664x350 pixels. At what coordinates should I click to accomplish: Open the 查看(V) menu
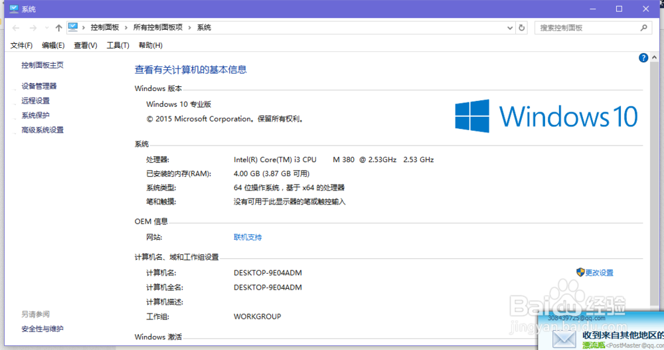pyautogui.click(x=86, y=45)
